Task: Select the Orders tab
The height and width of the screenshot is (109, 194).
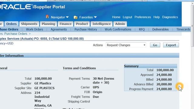Action: (x=12, y=24)
